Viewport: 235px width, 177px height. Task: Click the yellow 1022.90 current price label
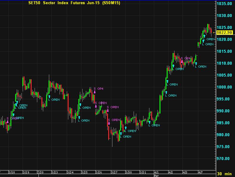[225, 32]
